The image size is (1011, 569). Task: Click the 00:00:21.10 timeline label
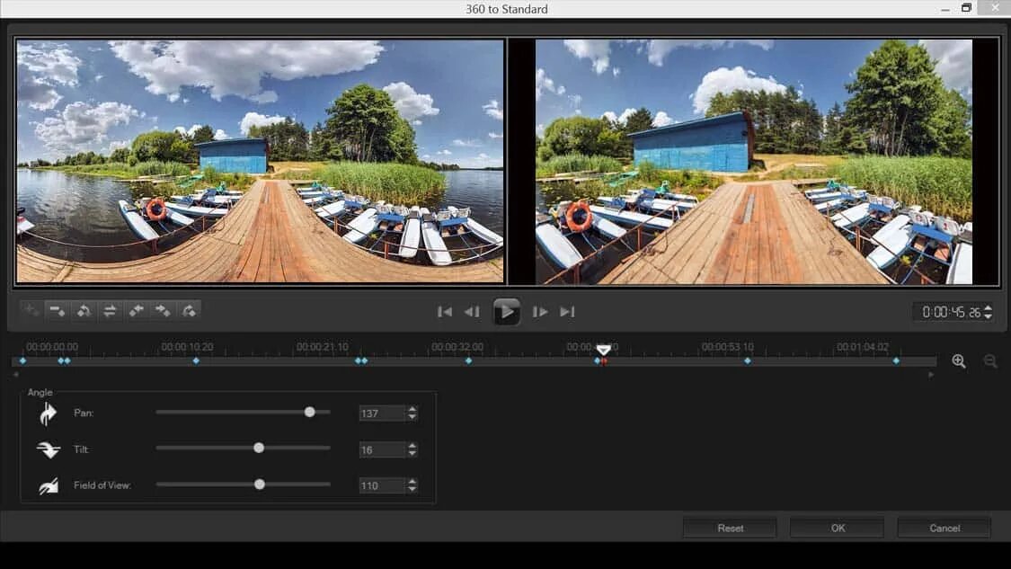(323, 347)
